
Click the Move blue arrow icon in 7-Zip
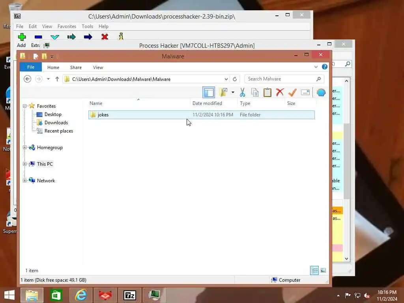(x=88, y=37)
